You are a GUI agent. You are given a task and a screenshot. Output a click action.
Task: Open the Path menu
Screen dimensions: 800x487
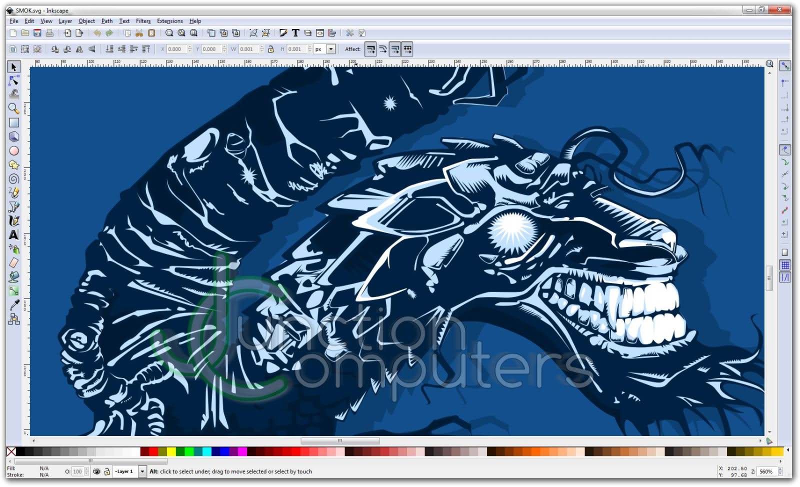point(107,21)
